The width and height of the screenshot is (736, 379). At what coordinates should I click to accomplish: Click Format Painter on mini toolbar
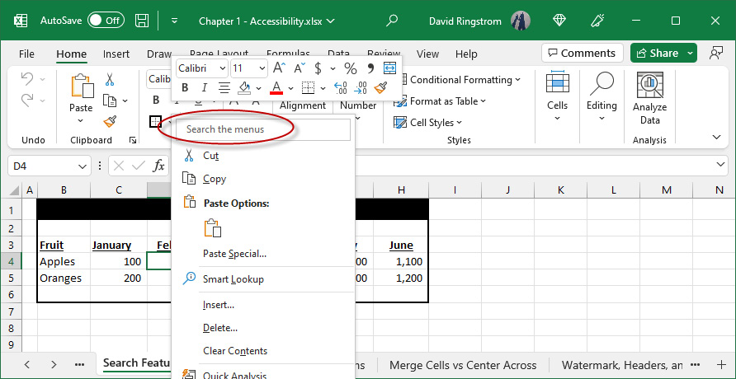coord(380,87)
